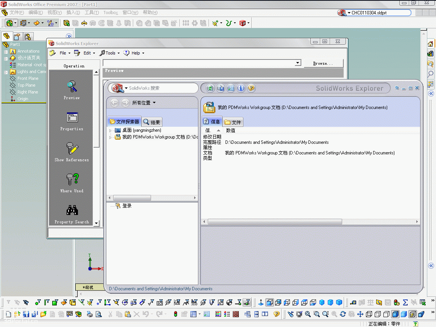Click the Print icon in standard toolbar
436x327 pixels.
[90, 314]
